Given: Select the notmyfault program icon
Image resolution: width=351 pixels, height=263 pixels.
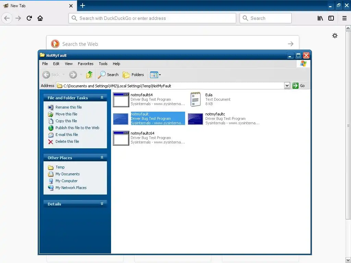Looking at the screenshot, I should tap(121, 119).
